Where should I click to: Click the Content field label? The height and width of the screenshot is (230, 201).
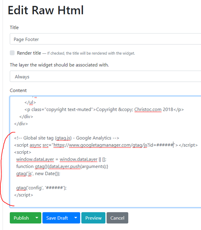tap(18, 90)
